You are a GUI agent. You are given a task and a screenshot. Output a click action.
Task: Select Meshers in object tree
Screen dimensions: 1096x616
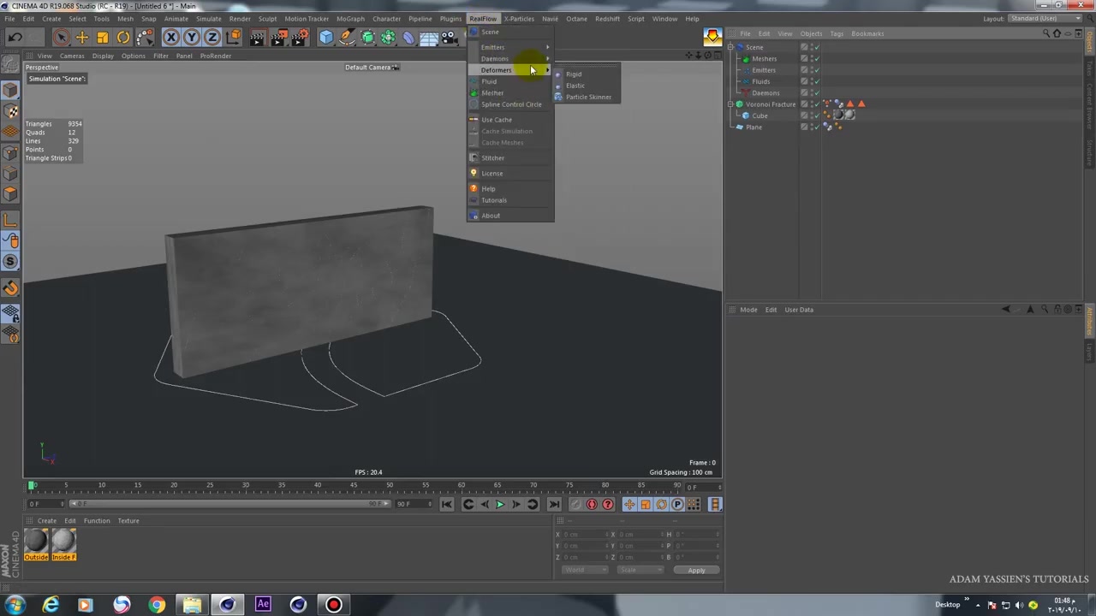coord(764,59)
